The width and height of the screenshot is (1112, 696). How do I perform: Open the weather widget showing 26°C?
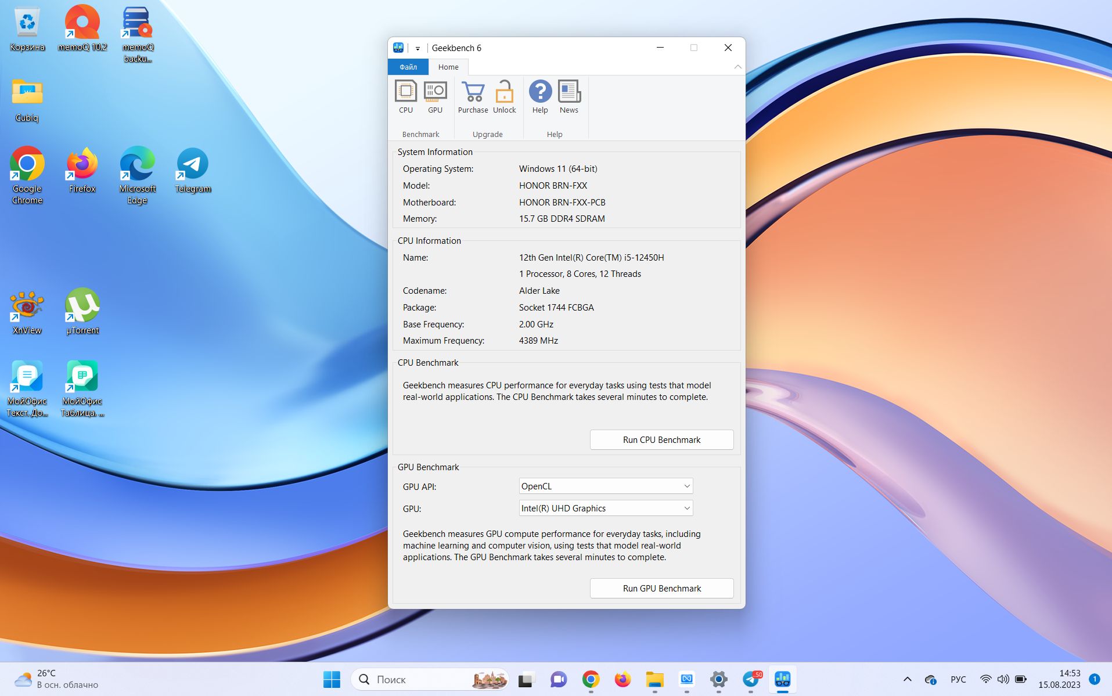[x=57, y=679]
